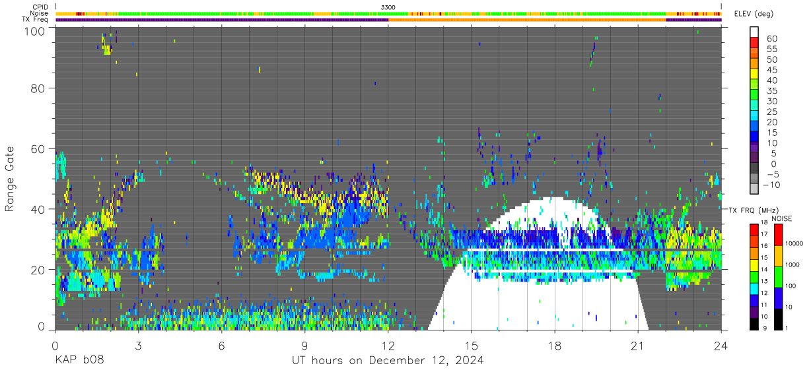
Task: Pick the black 9–10 MHz TX FRQ swatch
Action: point(754,323)
